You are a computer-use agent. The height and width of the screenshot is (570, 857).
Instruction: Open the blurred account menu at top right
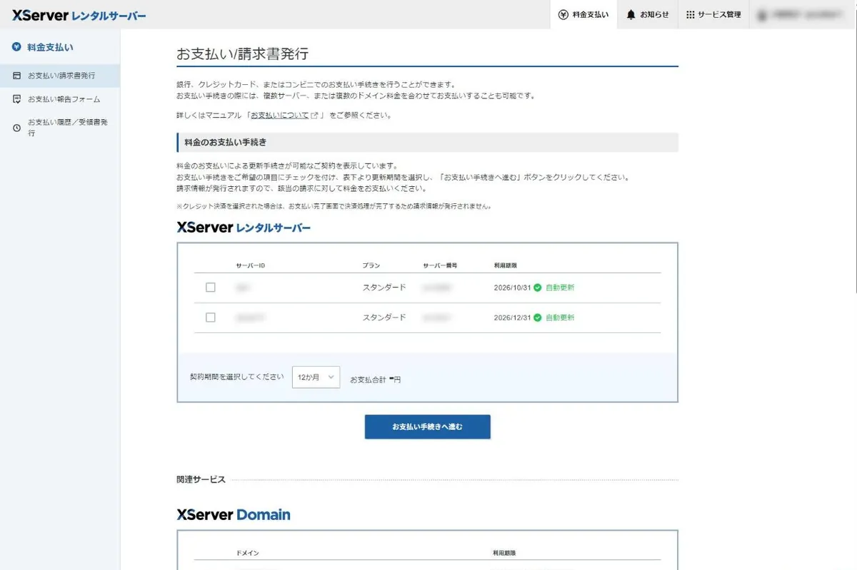(x=803, y=14)
